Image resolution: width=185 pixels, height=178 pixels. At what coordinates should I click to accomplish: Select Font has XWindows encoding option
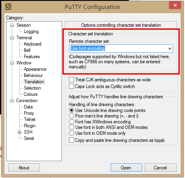click(71, 122)
